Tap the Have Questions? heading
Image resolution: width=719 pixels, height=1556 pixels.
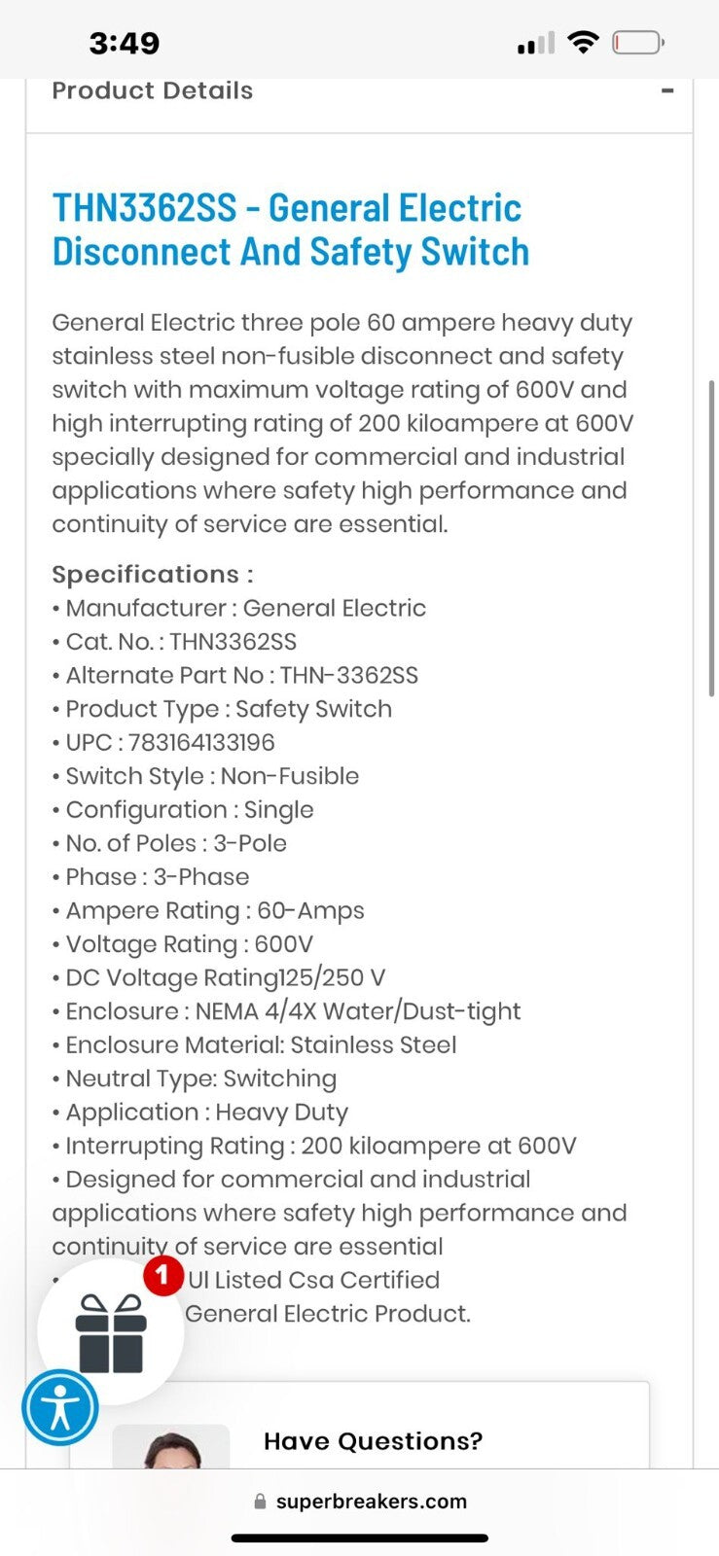[373, 1440]
